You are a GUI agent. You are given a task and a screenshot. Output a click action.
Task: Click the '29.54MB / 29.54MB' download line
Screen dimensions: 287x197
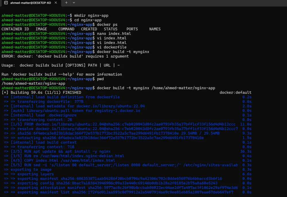tap(112, 133)
